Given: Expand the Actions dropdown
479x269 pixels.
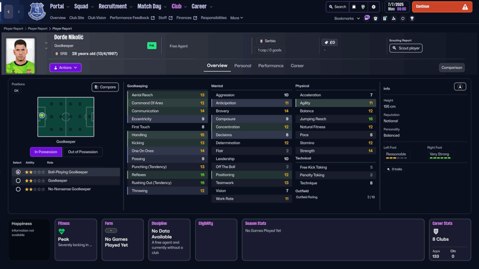Looking at the screenshot, I should [65, 68].
